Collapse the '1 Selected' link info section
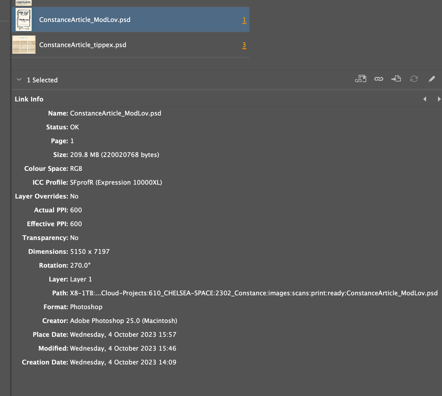The height and width of the screenshot is (396, 442). click(x=19, y=80)
